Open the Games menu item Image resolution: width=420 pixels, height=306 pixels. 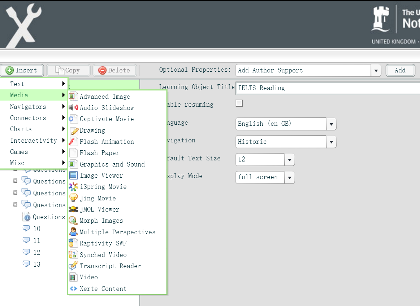34,152
